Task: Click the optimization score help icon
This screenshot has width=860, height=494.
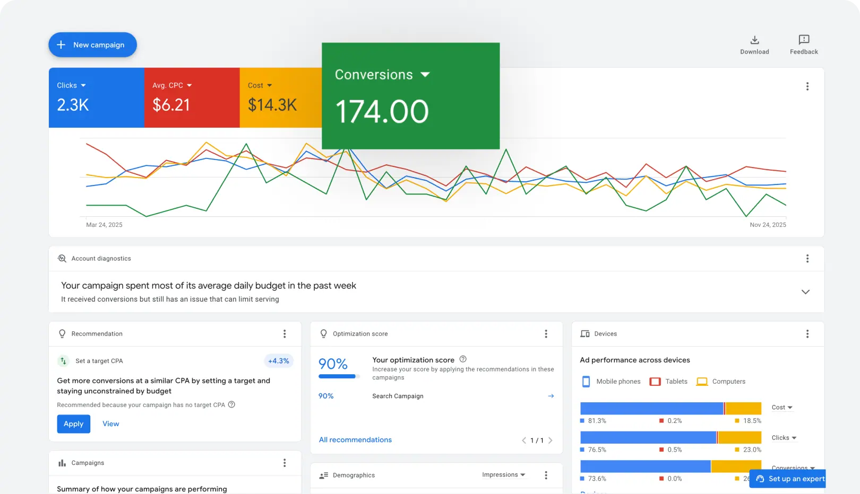Action: (463, 359)
